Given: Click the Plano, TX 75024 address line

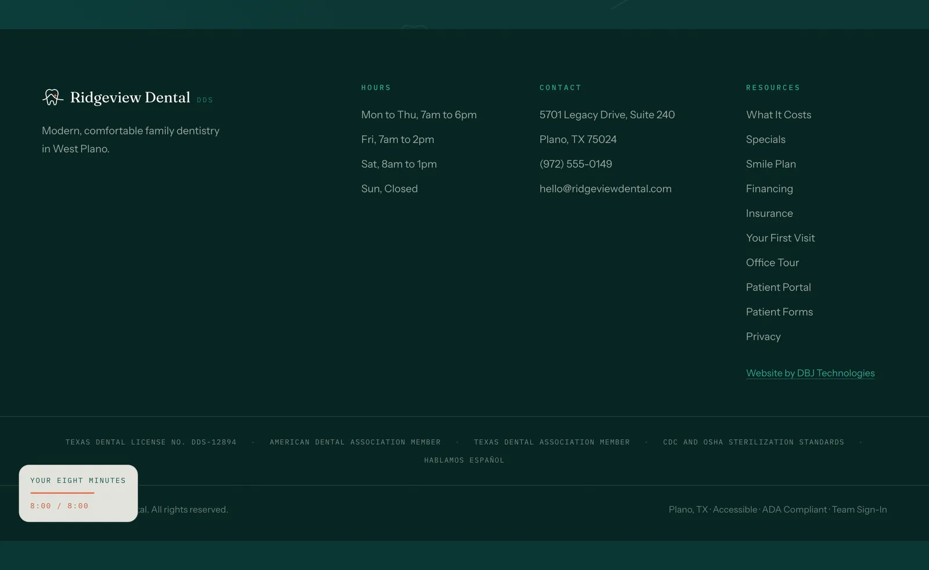Looking at the screenshot, I should 578,139.
